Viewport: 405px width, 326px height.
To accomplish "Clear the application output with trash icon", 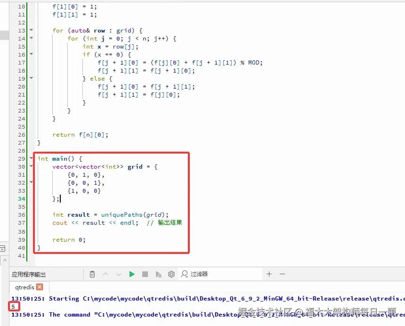I will click(x=92, y=274).
